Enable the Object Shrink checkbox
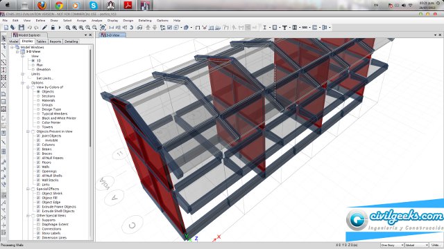Image resolution: width=444 pixels, height=249 pixels. 39,194
